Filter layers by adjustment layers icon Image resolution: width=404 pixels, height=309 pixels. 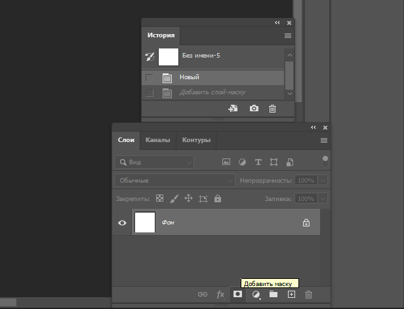[242, 162]
